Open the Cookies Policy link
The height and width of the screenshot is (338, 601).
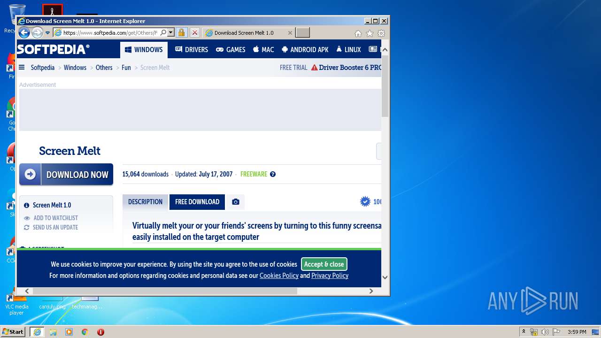point(279,276)
